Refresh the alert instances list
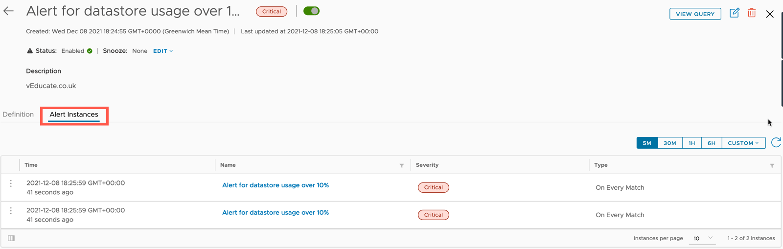This screenshot has height=249, width=783. 776,142
